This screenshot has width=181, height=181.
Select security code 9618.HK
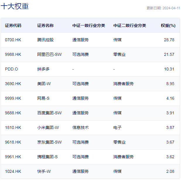[x=13, y=142]
